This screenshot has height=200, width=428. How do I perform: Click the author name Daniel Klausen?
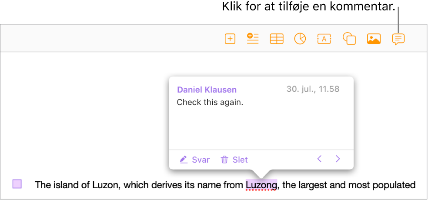[207, 90]
